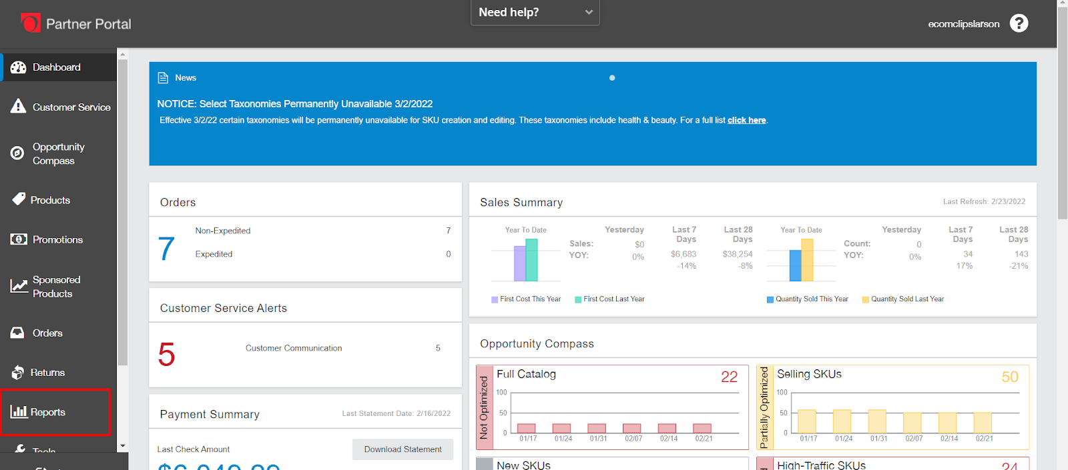Follow the 'click here' link in notice
Viewport: 1068px width, 470px height.
[x=746, y=120]
